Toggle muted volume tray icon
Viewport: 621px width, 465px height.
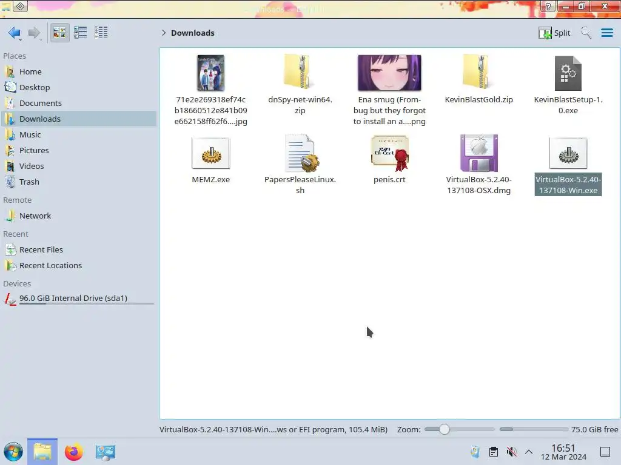[x=512, y=452]
